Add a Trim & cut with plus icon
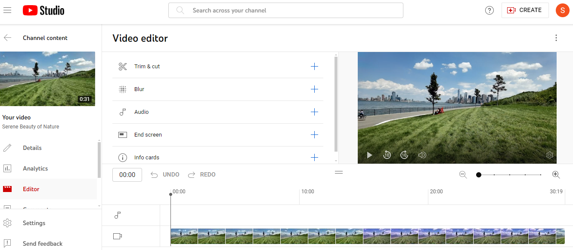Image resolution: width=573 pixels, height=250 pixels. (x=314, y=67)
